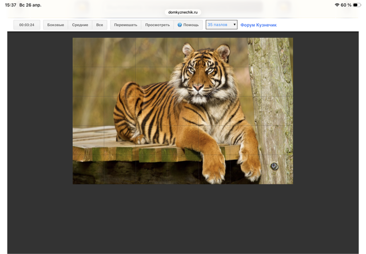Preview the full image with Просмотреть
The width and height of the screenshot is (366, 254).
click(157, 25)
